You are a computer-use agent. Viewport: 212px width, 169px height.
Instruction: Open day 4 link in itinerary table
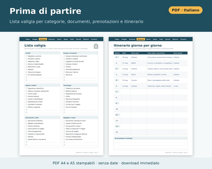(x=117, y=75)
